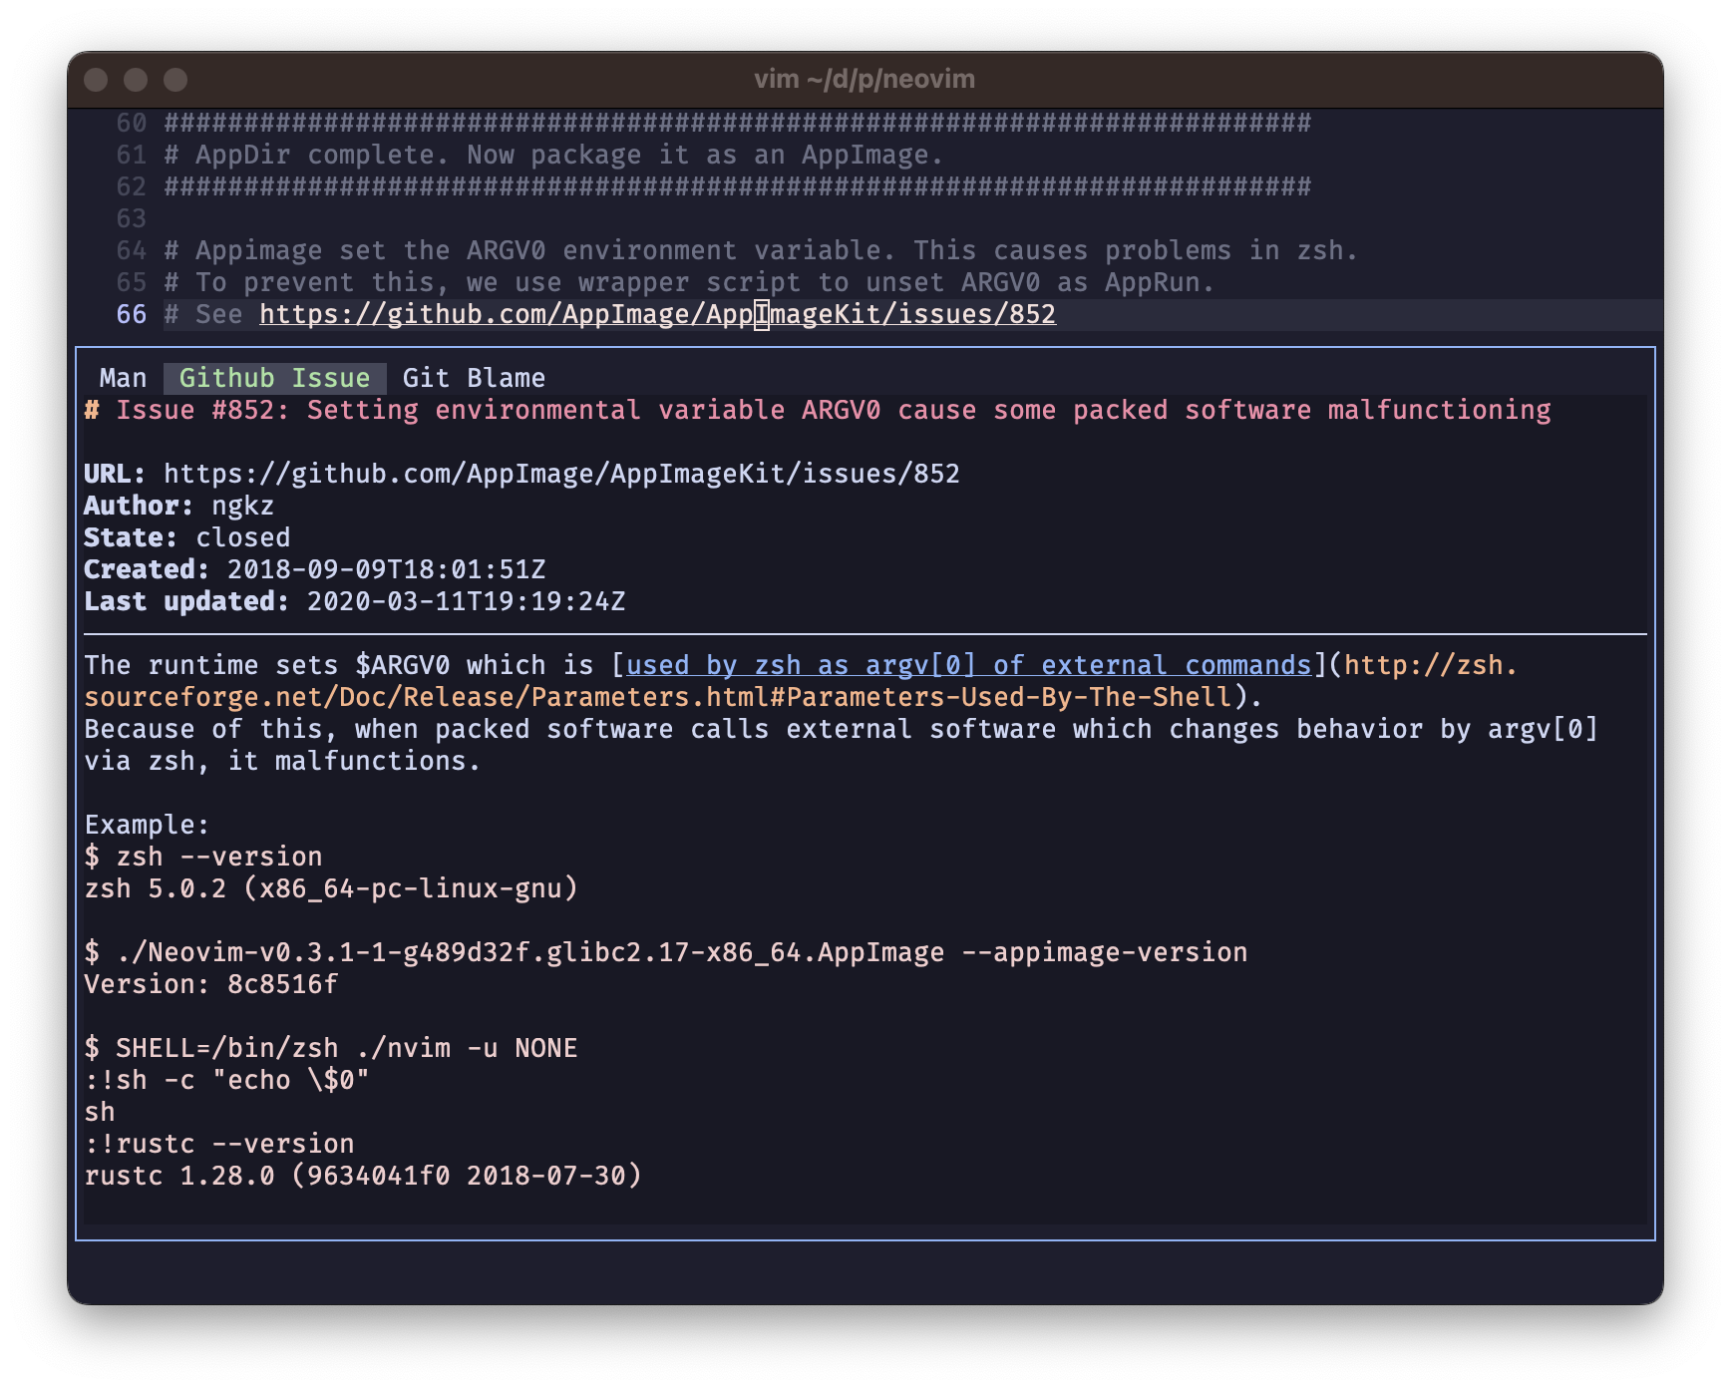The width and height of the screenshot is (1731, 1388).
Task: Click the zoom window button
Action: point(175,80)
